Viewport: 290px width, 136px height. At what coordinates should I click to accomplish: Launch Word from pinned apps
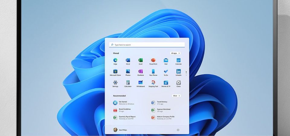[128, 60]
